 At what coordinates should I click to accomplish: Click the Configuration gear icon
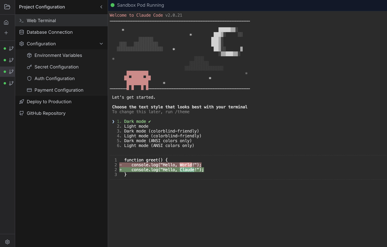pyautogui.click(x=22, y=44)
